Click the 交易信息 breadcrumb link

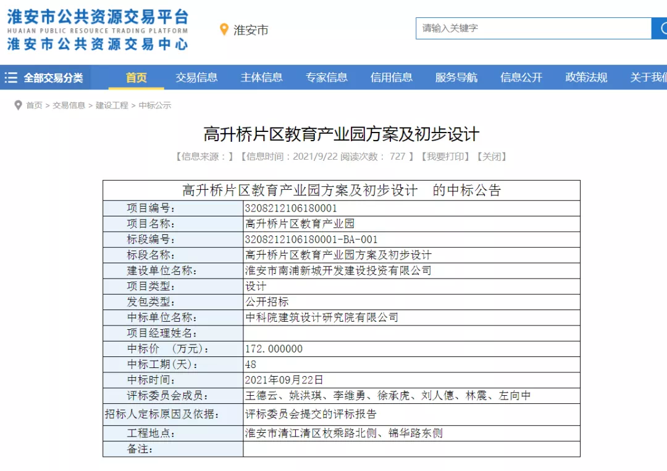[x=69, y=105]
